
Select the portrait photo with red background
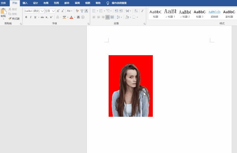pyautogui.click(x=131, y=86)
